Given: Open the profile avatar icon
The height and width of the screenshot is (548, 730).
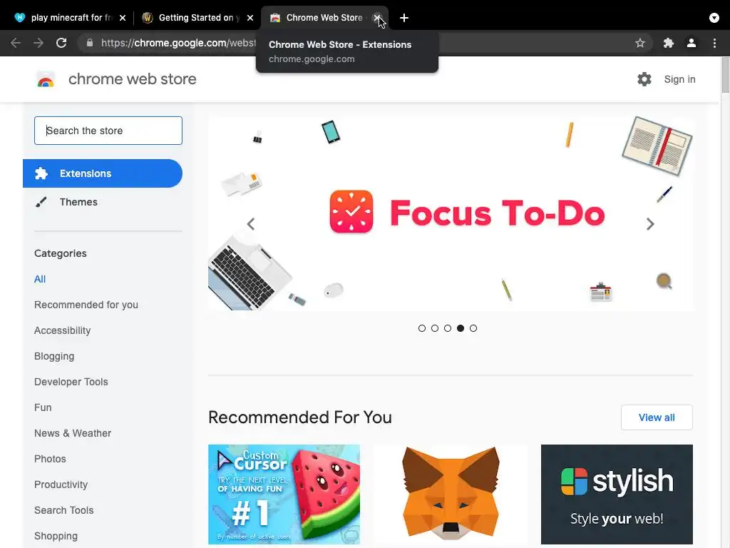Looking at the screenshot, I should coord(692,43).
